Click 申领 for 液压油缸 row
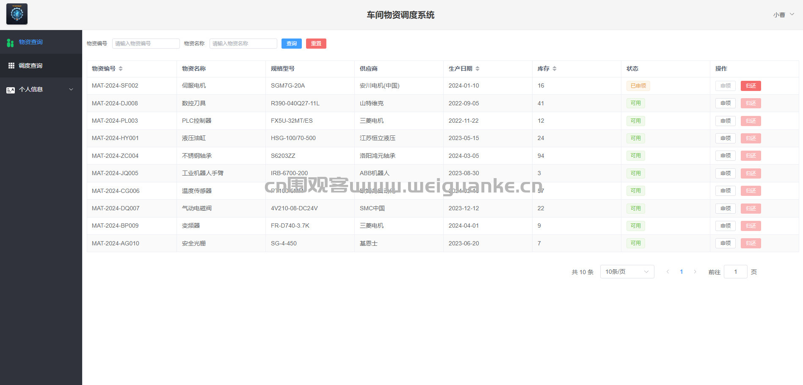This screenshot has height=385, width=803. [x=726, y=138]
